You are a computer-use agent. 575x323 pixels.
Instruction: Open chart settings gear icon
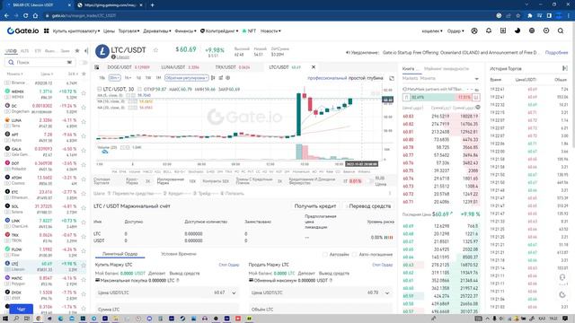[227, 78]
